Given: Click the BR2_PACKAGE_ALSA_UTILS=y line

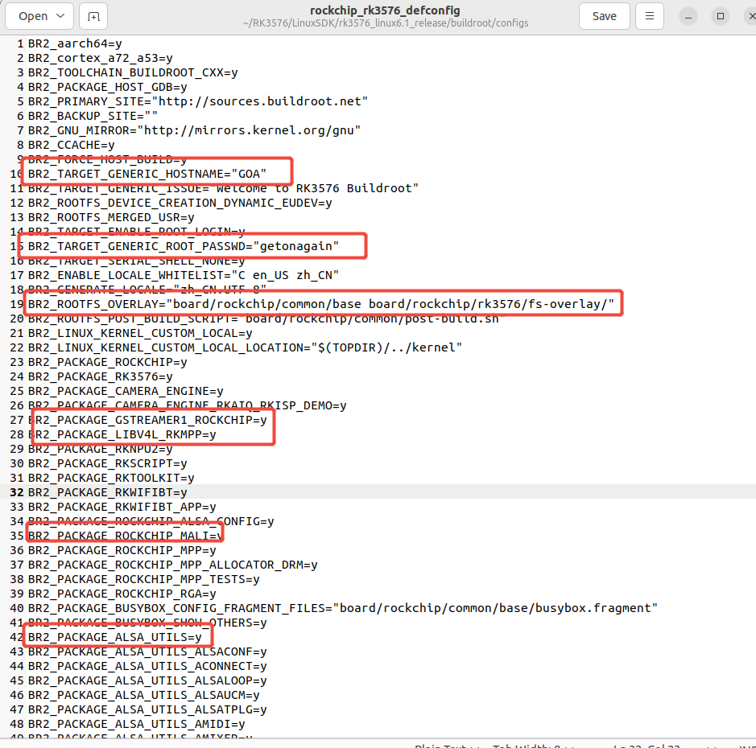Looking at the screenshot, I should click(115, 637).
